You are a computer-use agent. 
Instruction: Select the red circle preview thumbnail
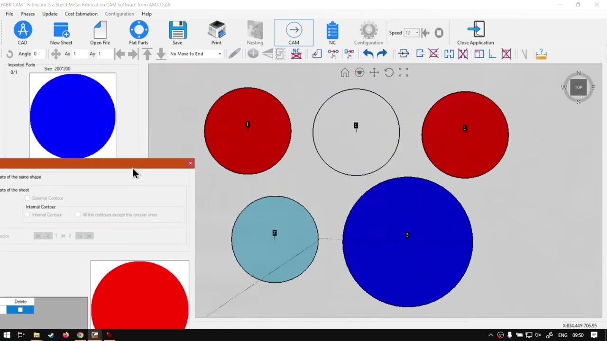pyautogui.click(x=140, y=294)
